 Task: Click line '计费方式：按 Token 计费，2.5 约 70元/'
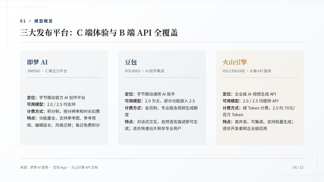[x=259, y=108]
